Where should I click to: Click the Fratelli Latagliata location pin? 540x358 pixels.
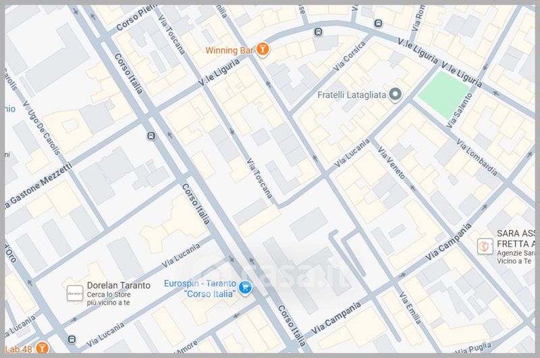pos(395,94)
